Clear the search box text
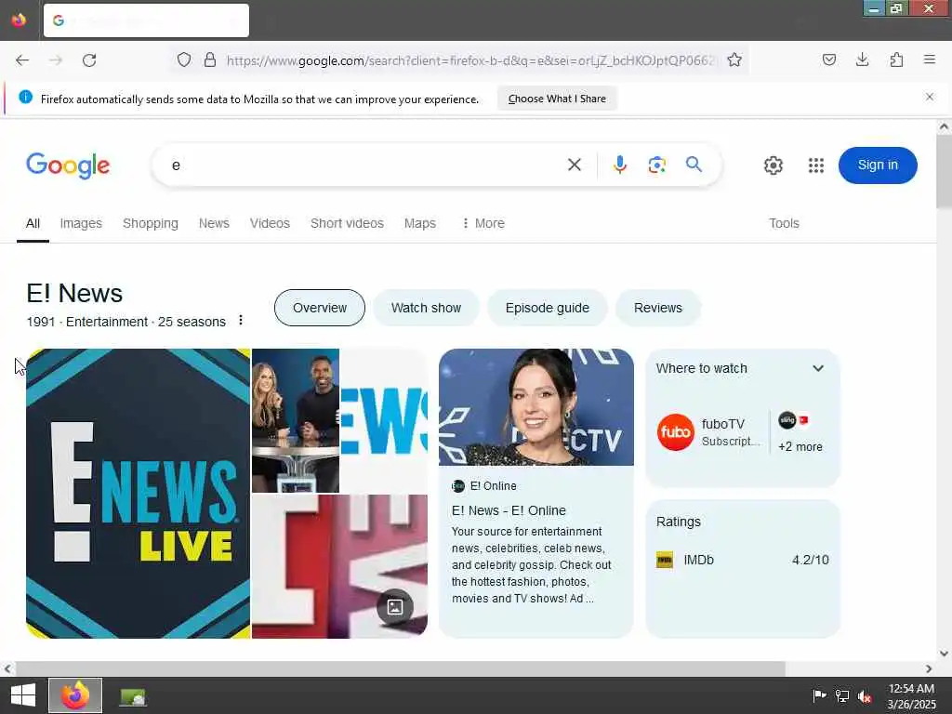 tap(575, 165)
